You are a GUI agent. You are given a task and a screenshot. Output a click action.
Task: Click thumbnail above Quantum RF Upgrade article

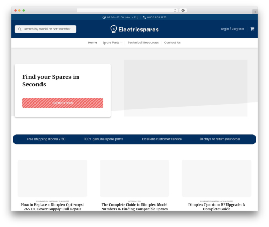(x=217, y=179)
